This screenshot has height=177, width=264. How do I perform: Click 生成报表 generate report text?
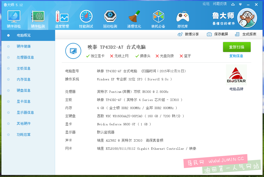click(x=249, y=34)
